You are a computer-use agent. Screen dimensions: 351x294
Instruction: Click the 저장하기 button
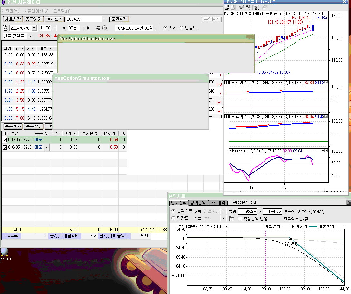pyautogui.click(x=34, y=19)
